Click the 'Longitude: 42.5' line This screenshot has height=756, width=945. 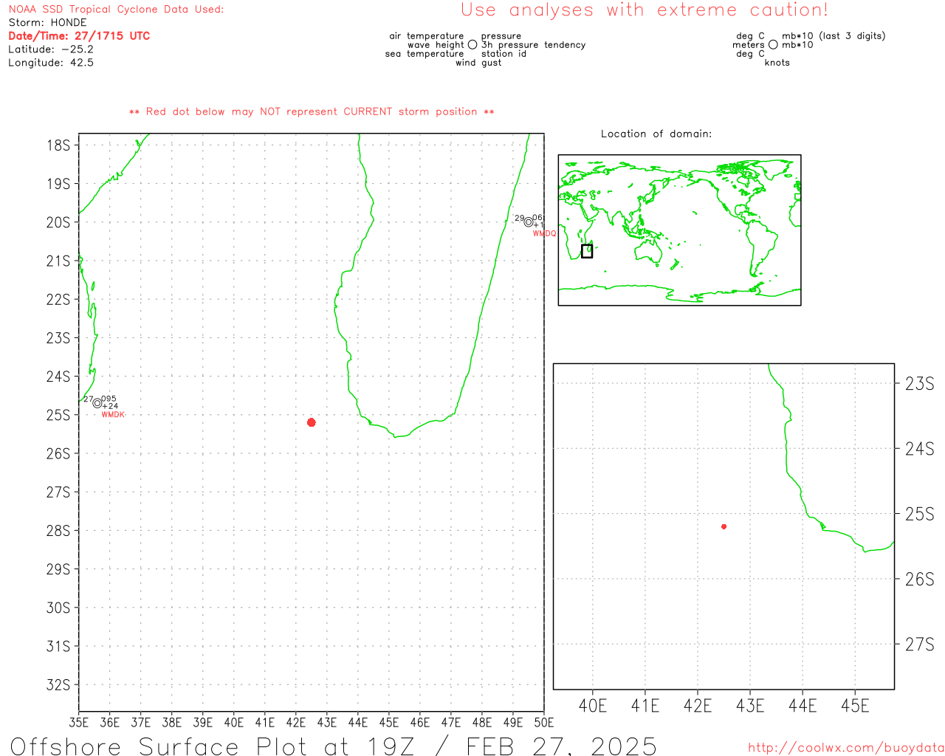(x=51, y=63)
